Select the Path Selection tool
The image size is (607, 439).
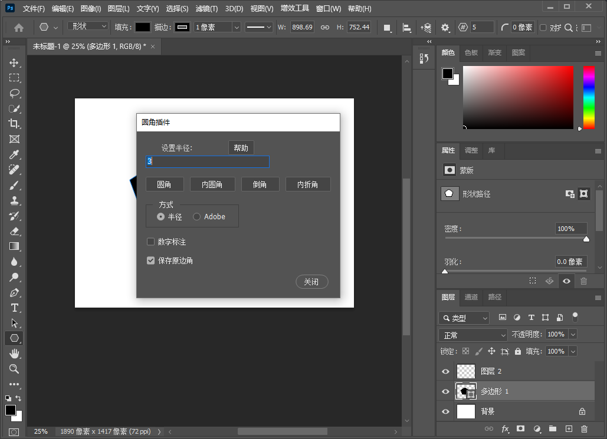14,323
